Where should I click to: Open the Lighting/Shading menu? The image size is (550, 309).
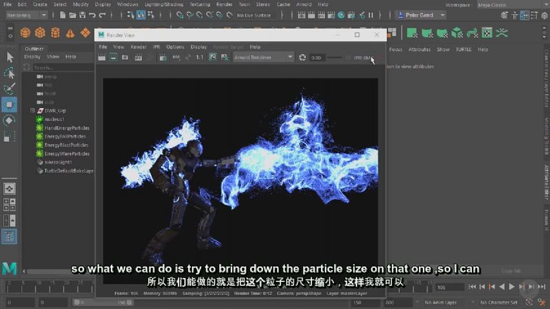click(x=164, y=5)
